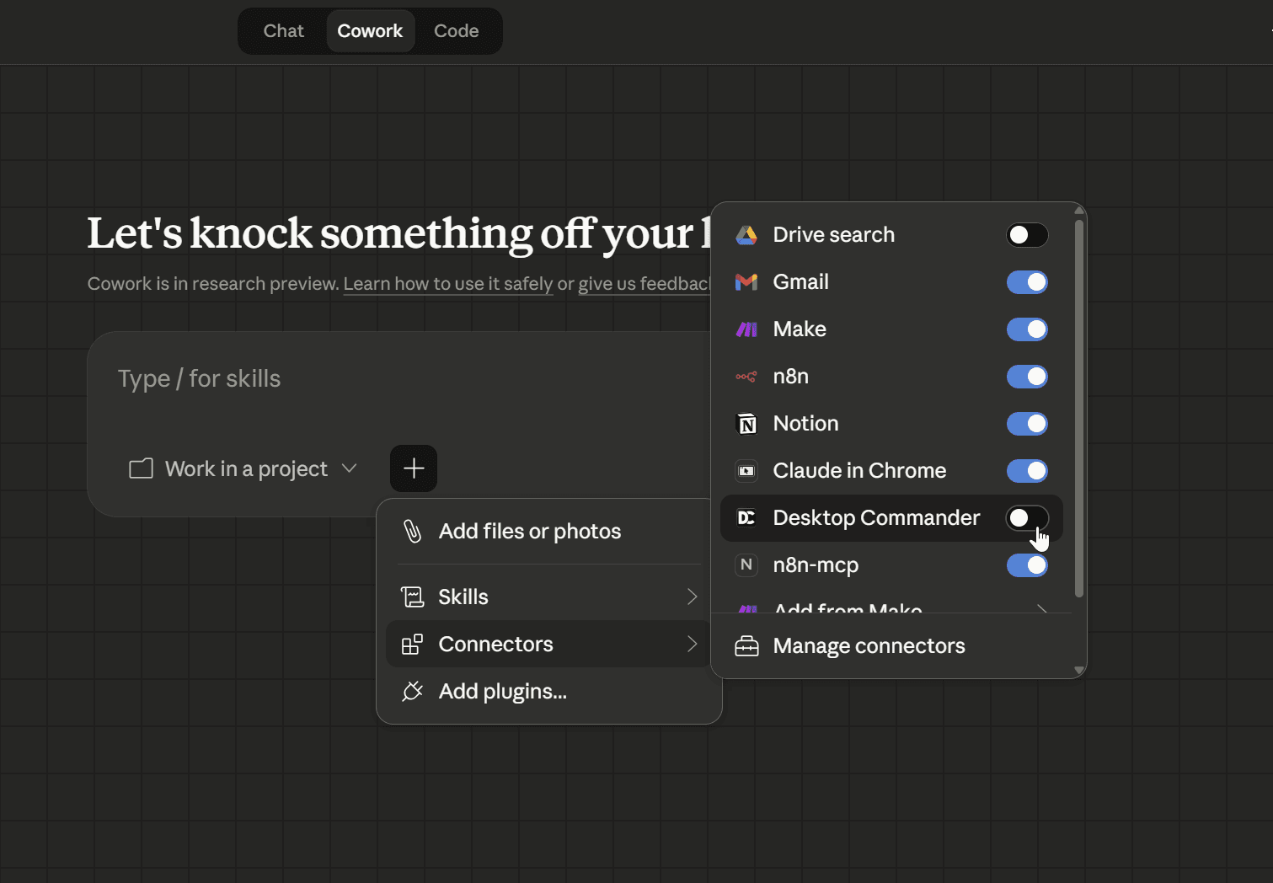
Task: Turn off the Make connector toggle
Action: [x=1027, y=329]
